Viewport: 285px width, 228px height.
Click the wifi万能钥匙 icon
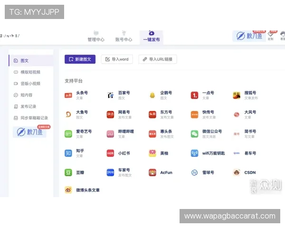194,153
